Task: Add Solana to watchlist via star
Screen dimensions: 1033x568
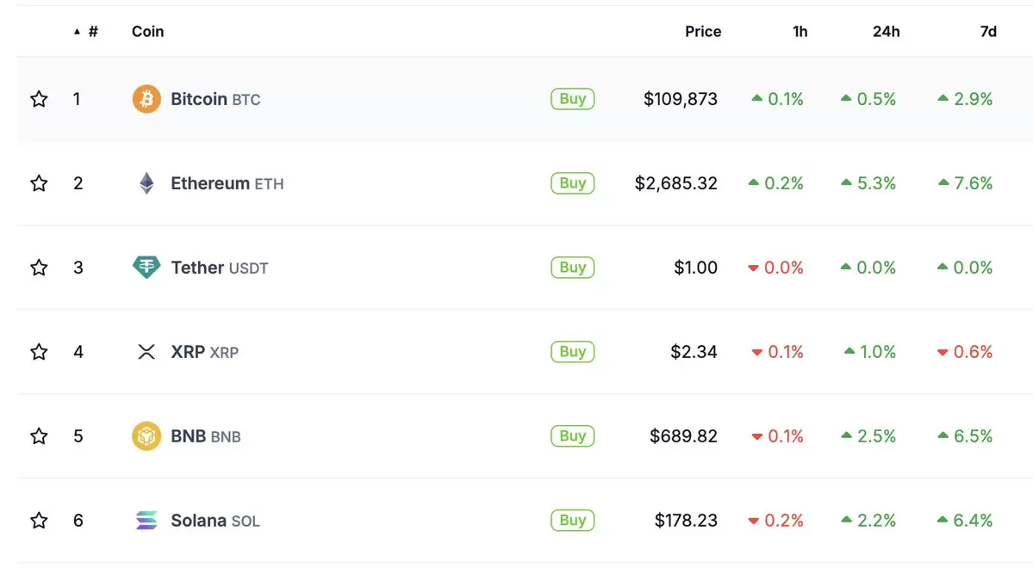Action: pyautogui.click(x=39, y=520)
